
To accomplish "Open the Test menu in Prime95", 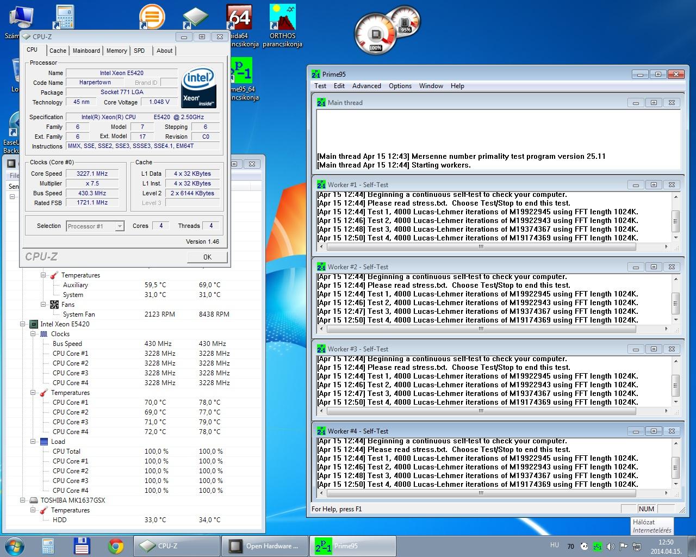I will pos(320,86).
